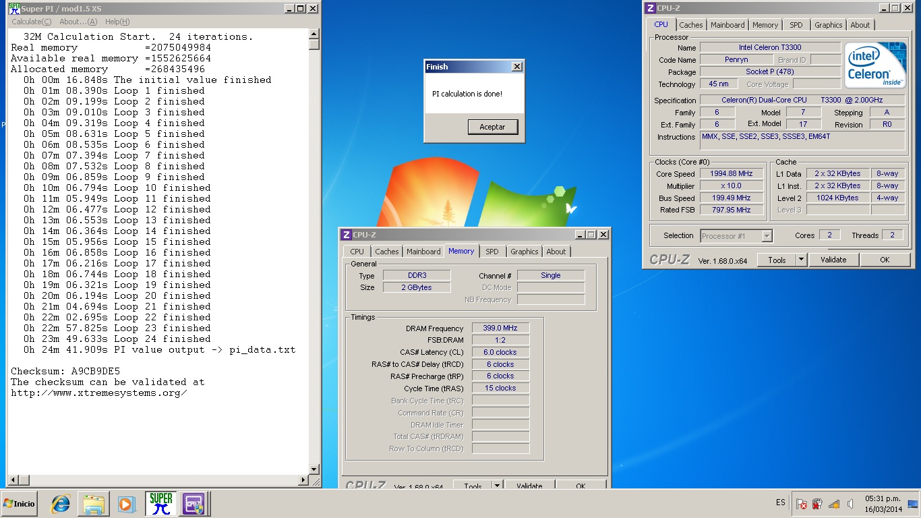The width and height of the screenshot is (921, 518).
Task: Click the Checksum: A9CB9DE5 line
Action: tap(65, 371)
